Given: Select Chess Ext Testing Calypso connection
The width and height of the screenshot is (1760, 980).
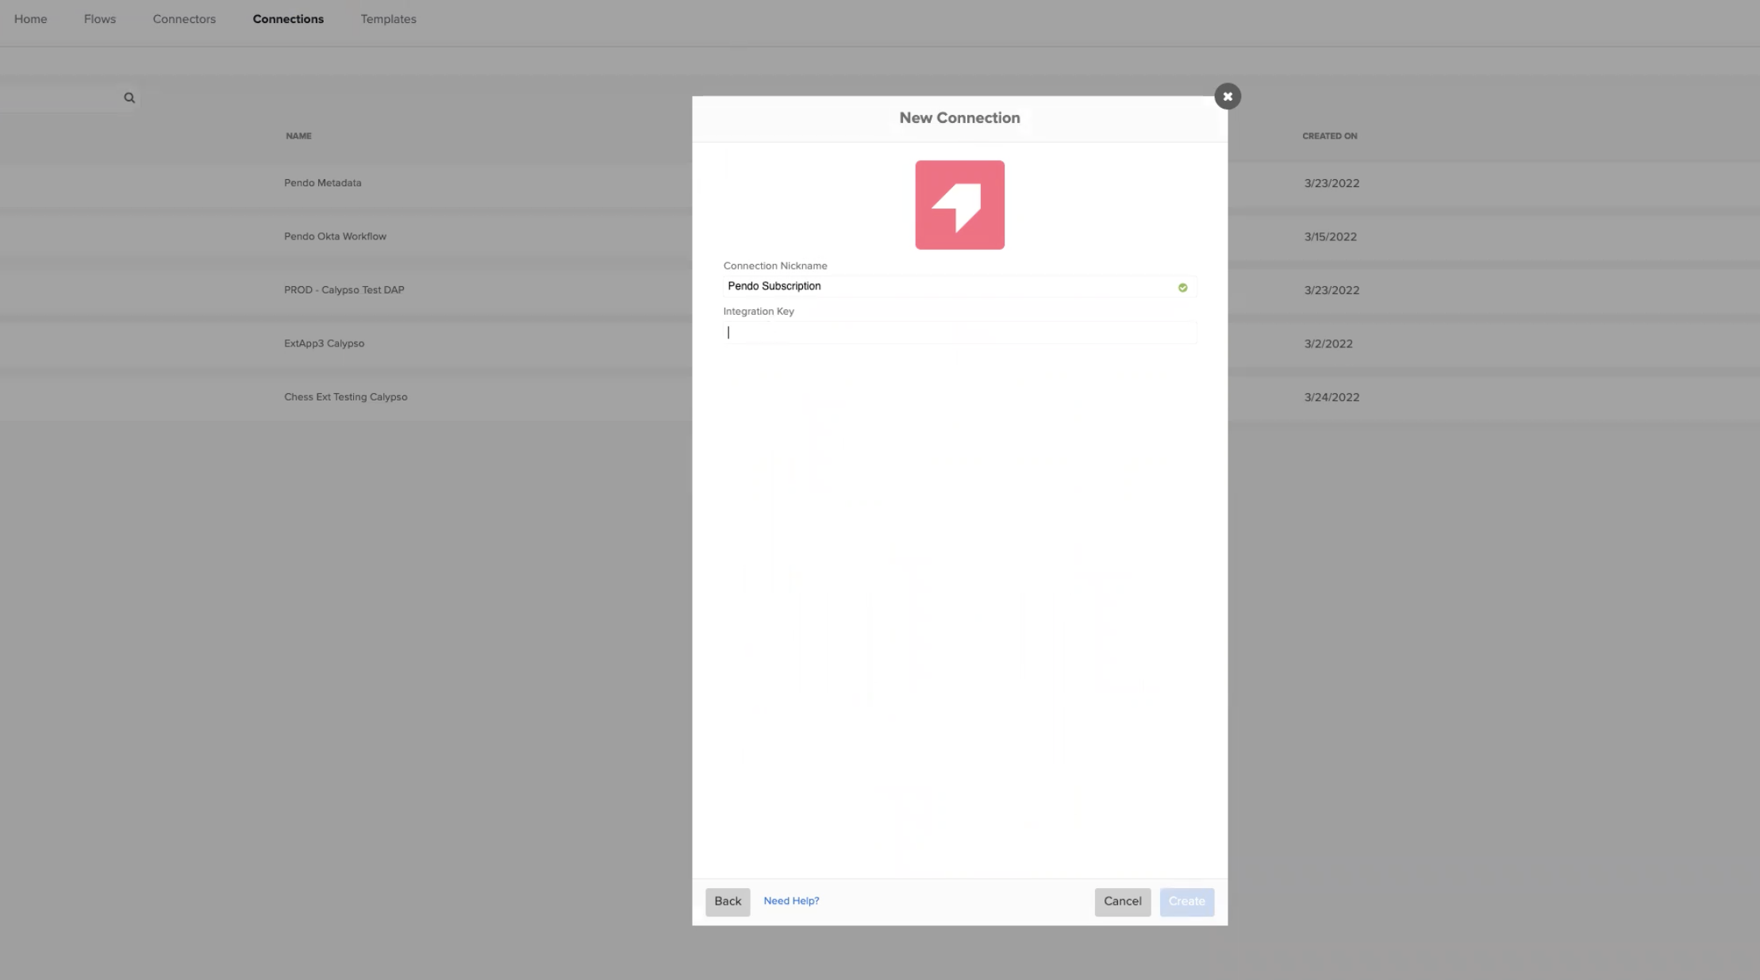Looking at the screenshot, I should (x=345, y=397).
